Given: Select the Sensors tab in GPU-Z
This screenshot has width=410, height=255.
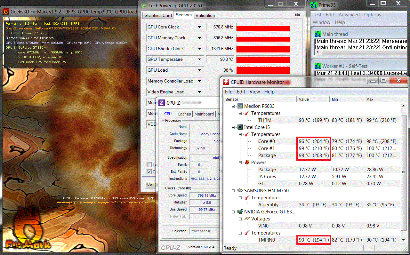Looking at the screenshot, I should point(184,15).
